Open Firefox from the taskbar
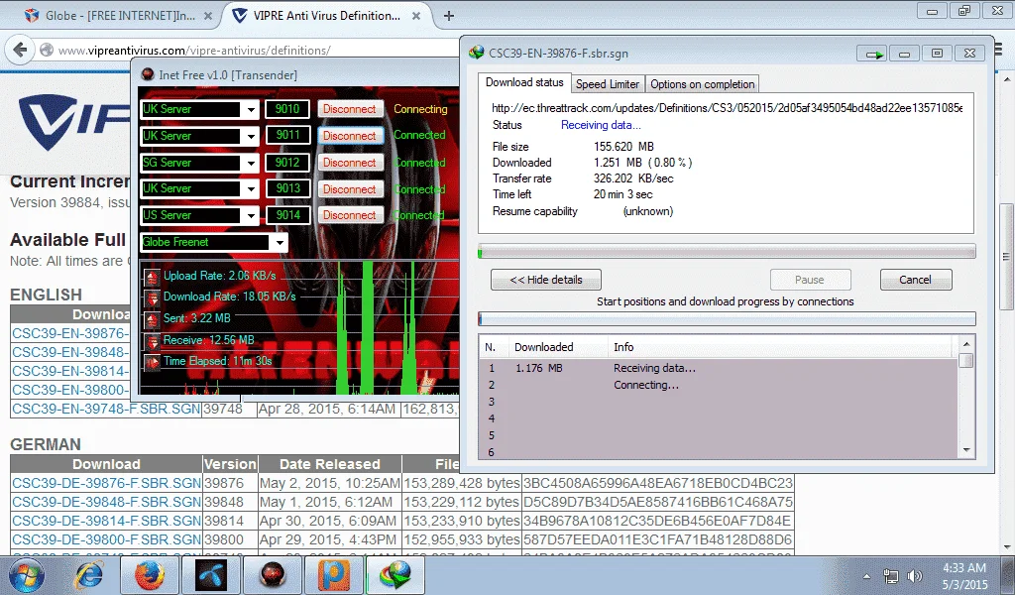 coord(150,575)
